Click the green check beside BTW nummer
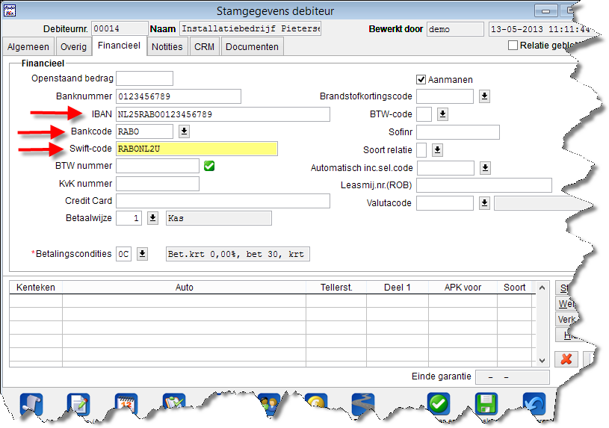Image resolution: width=609 pixels, height=428 pixels. pos(209,166)
